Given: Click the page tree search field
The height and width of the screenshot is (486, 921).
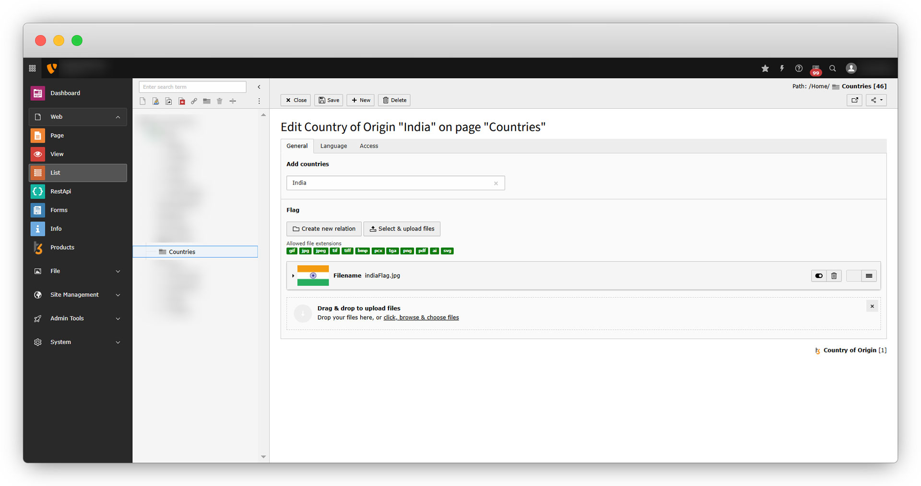Looking at the screenshot, I should point(192,87).
